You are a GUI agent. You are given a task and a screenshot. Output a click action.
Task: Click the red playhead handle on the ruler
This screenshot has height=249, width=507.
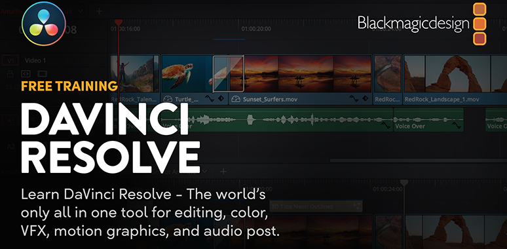(119, 22)
